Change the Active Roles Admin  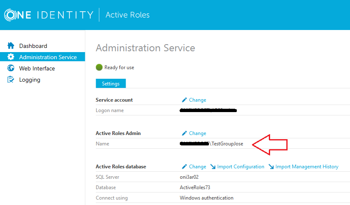[x=198, y=133]
